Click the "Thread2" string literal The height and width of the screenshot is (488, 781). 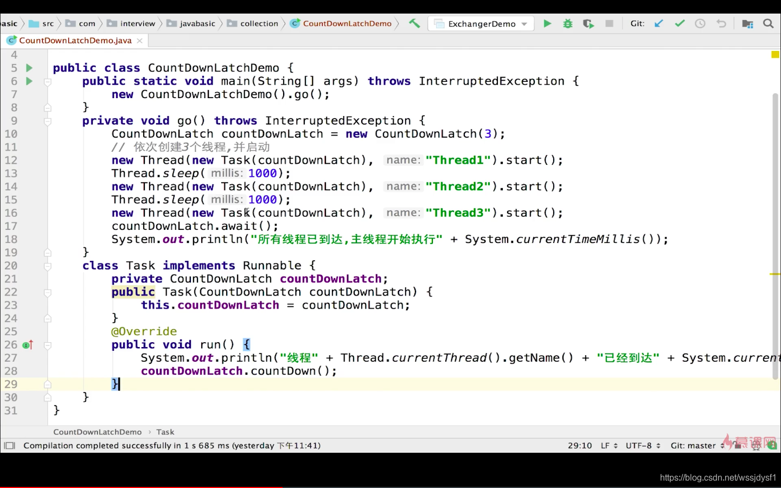pos(458,187)
